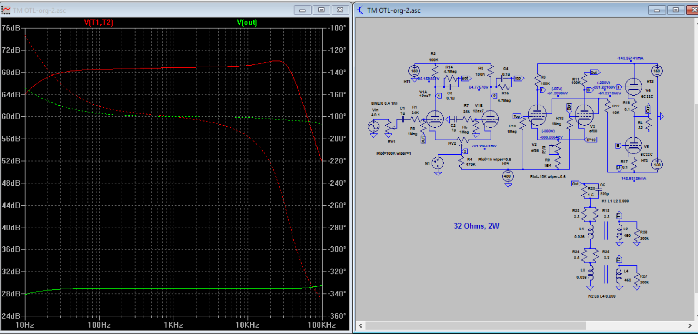698x335 pixels.
Task: Click the HT2 voltage source symbol
Action: click(x=657, y=71)
